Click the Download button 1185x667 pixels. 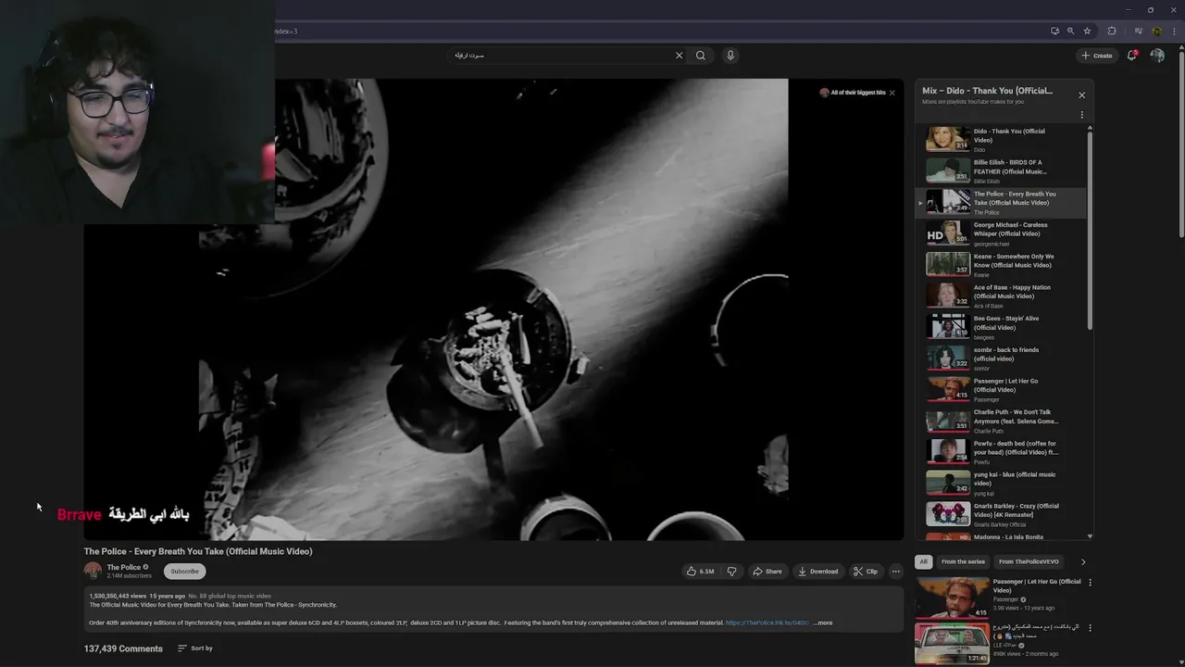(x=818, y=572)
